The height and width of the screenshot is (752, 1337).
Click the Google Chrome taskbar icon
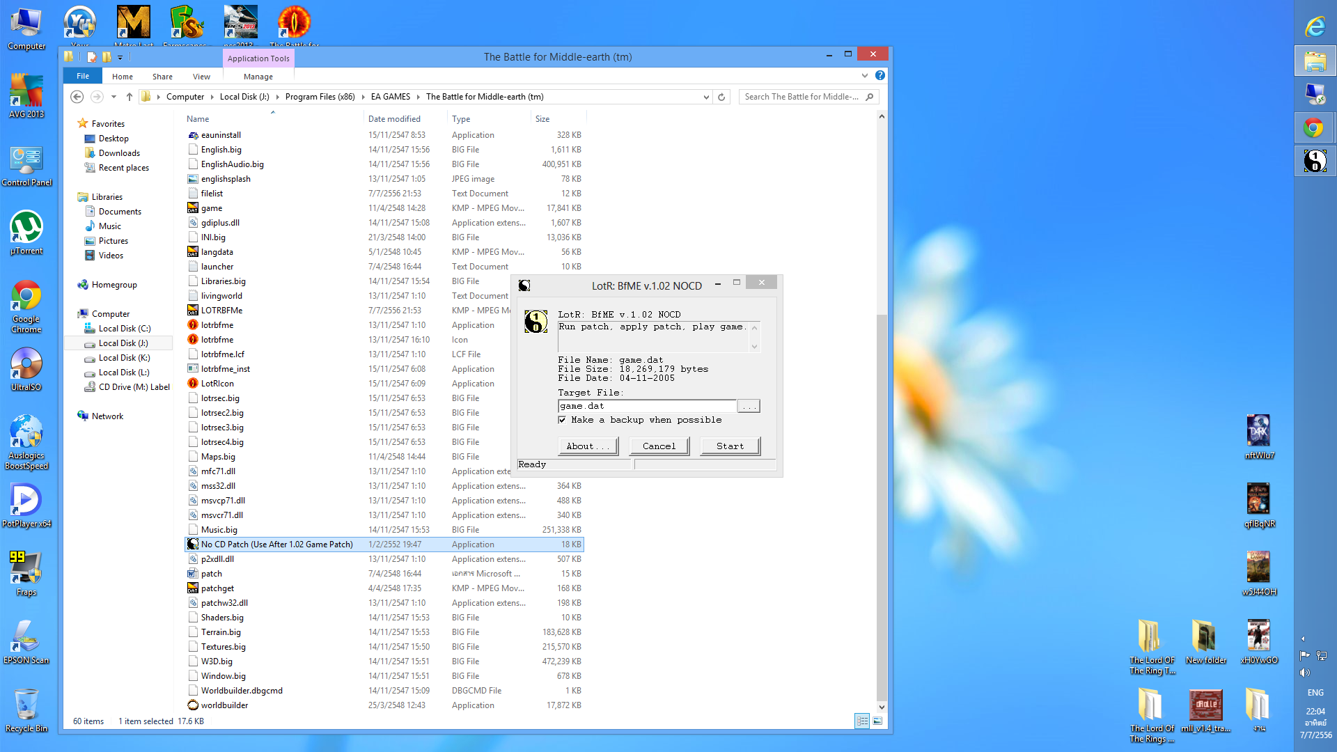[x=1314, y=128]
